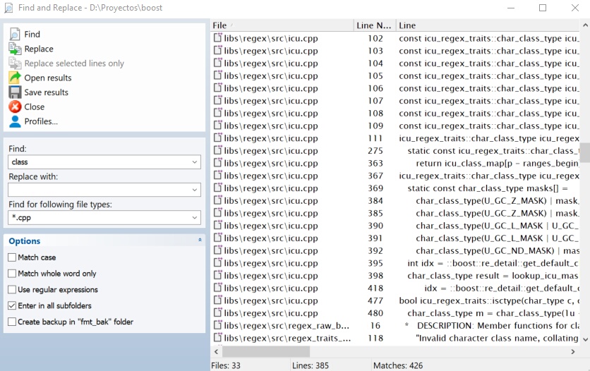Screen dimensions: 590x371
Task: Click Save results label
Action: tap(47, 92)
